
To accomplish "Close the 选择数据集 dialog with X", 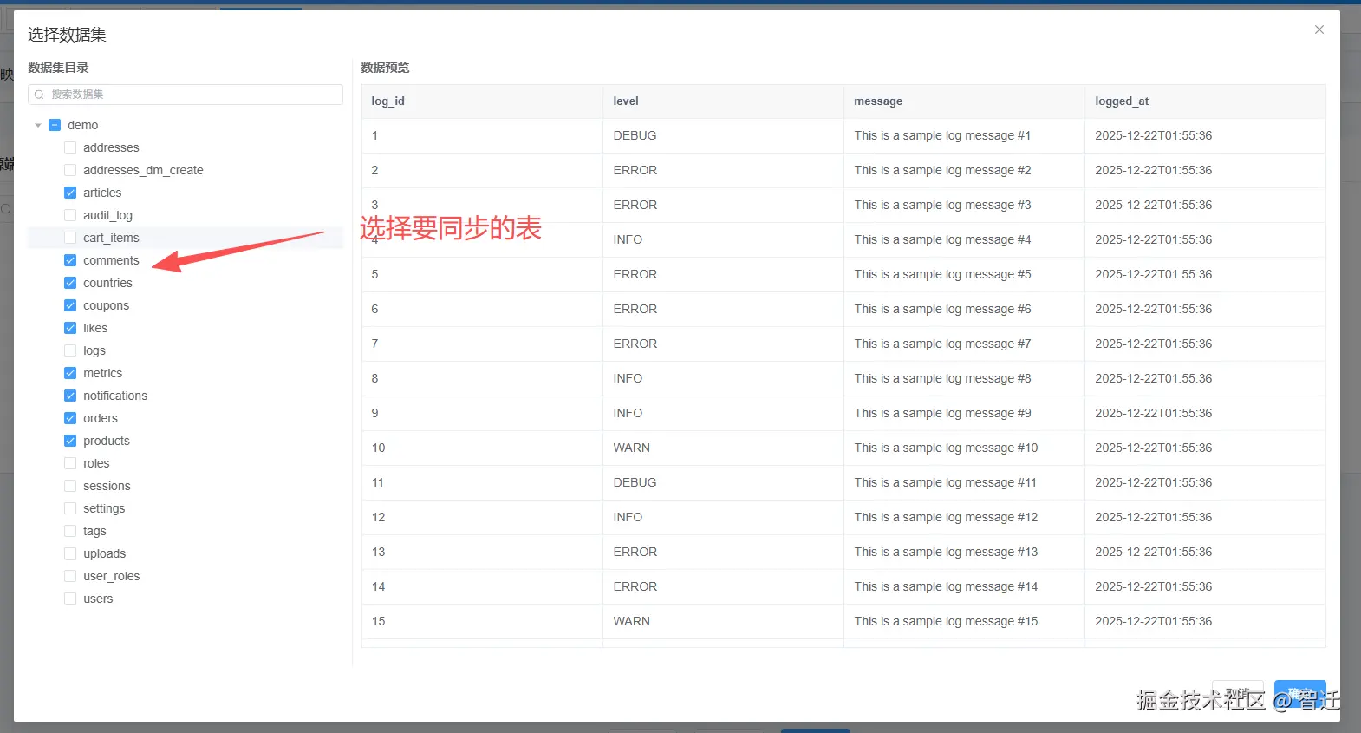I will point(1319,29).
